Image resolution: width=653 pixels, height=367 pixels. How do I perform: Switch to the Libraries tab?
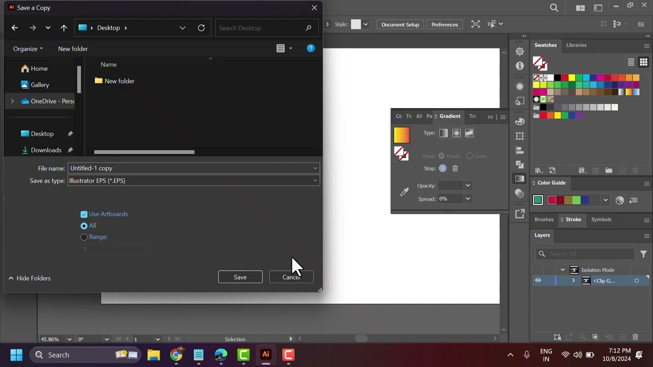[x=576, y=45]
